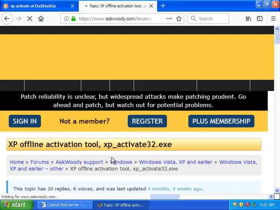The width and height of the screenshot is (280, 210).
Task: Toggle the sidebar view icon
Action: (259, 19)
